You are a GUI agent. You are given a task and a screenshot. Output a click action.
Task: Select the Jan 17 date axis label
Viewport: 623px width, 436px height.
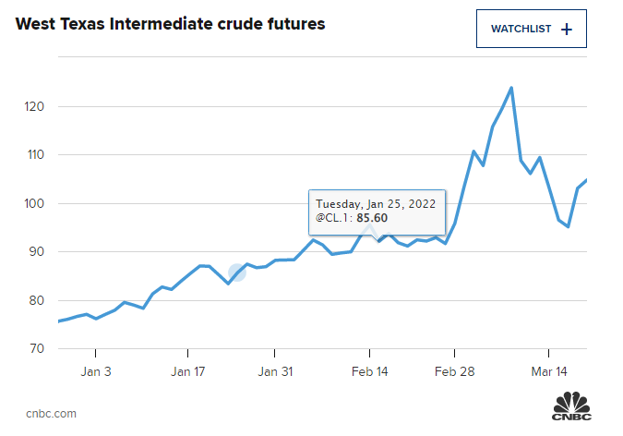(x=187, y=371)
